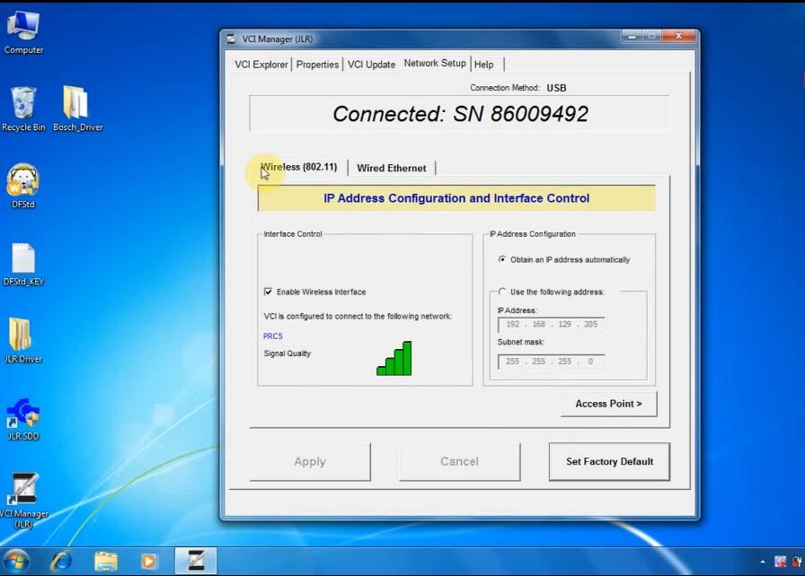Click the Subnet mask input field
Viewport: 805px width, 576px height.
pos(551,362)
